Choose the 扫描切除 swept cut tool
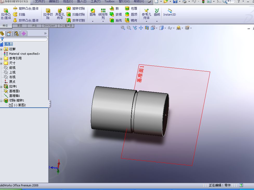Screen dimensions: 254x190 click(x=76, y=14)
